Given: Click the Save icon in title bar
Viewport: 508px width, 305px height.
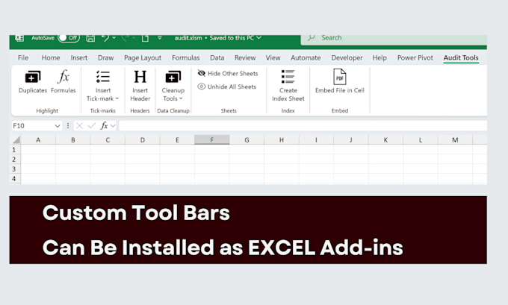Looking at the screenshot, I should pos(90,38).
